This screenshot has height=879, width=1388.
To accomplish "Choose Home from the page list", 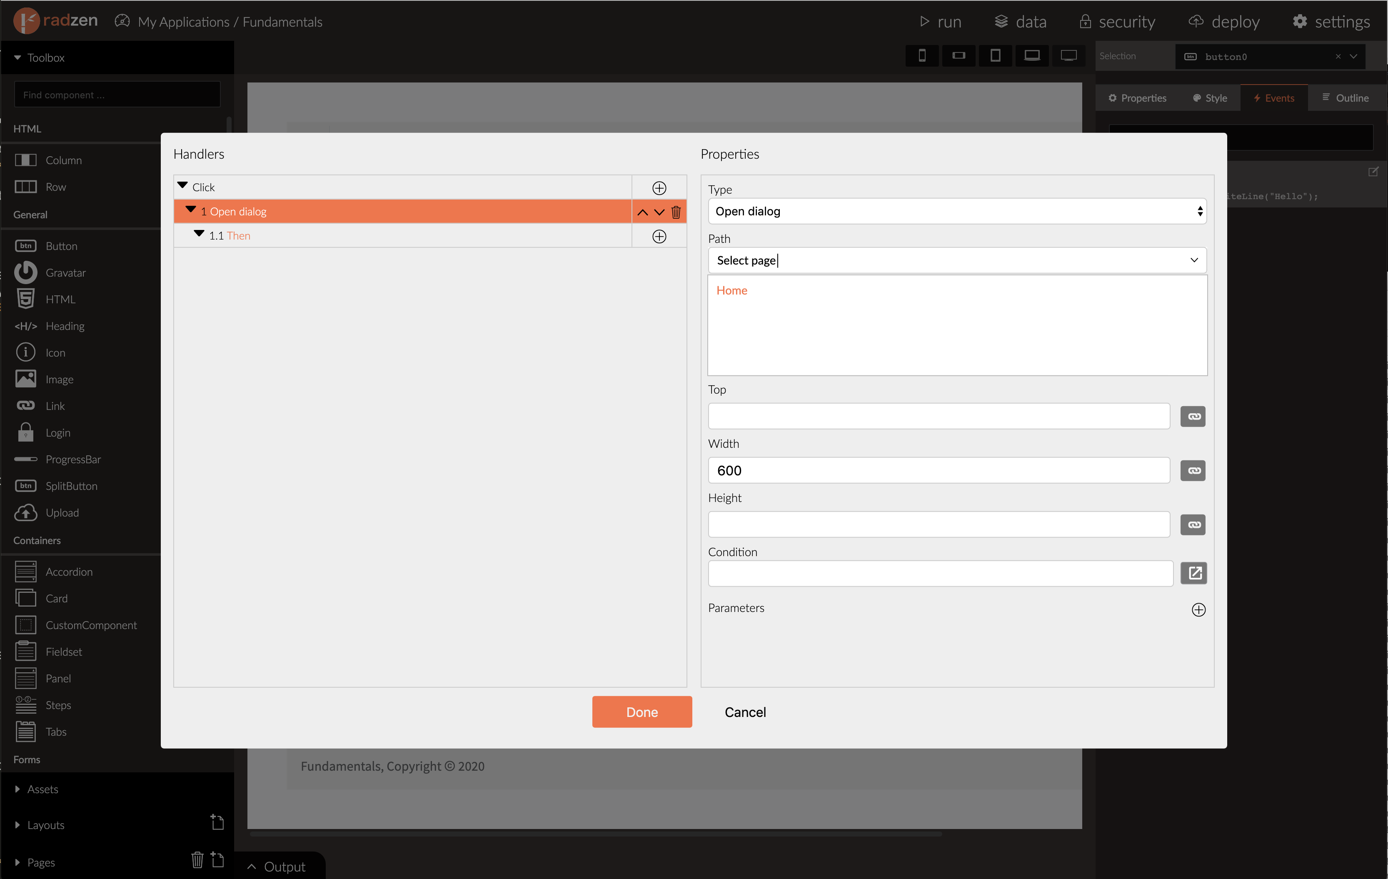I will (x=731, y=290).
